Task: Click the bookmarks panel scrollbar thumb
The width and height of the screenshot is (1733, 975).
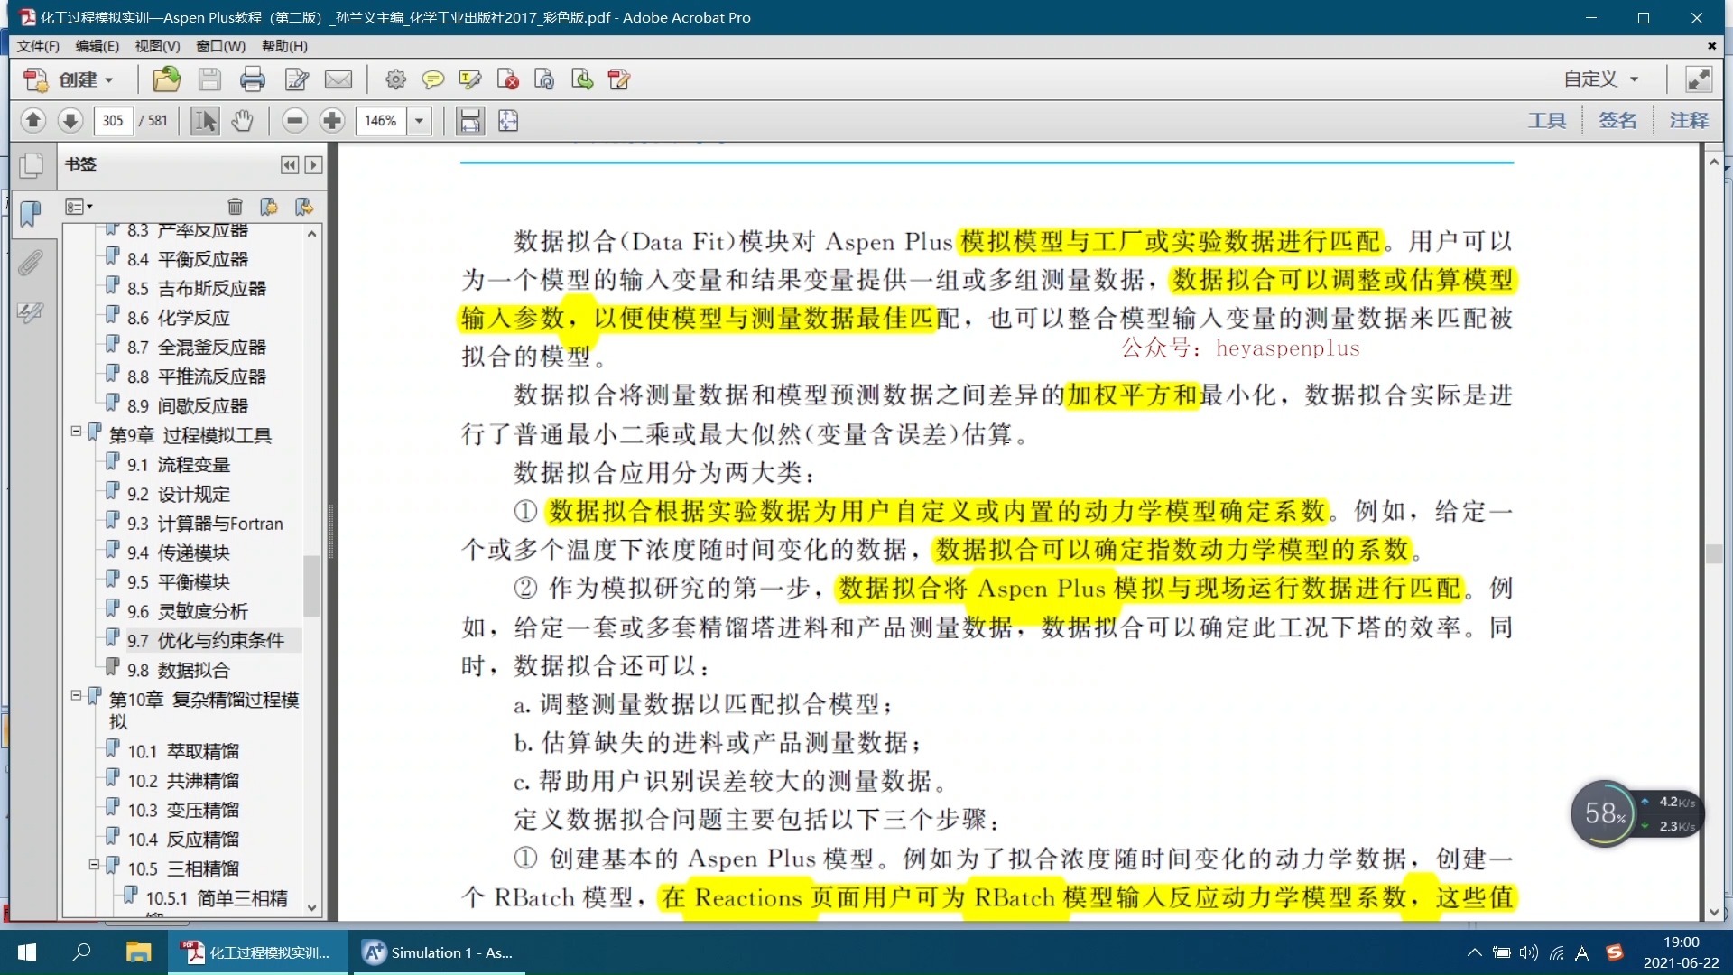Action: tap(312, 585)
